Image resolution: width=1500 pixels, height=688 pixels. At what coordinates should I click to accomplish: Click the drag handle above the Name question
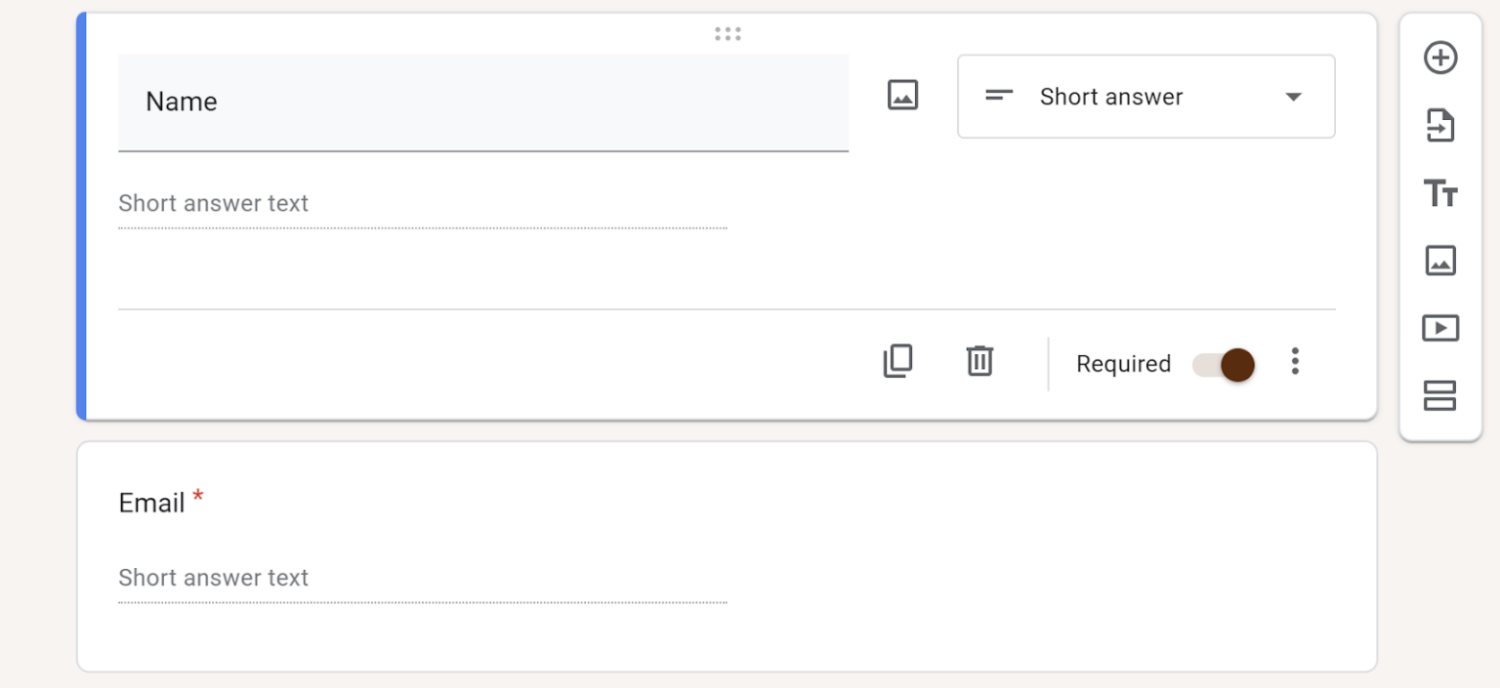tap(729, 33)
